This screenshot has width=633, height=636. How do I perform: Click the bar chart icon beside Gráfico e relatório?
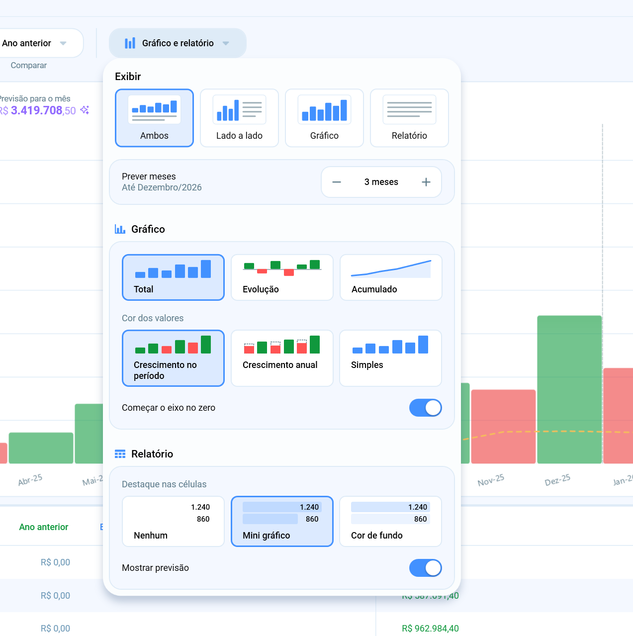pyautogui.click(x=130, y=43)
